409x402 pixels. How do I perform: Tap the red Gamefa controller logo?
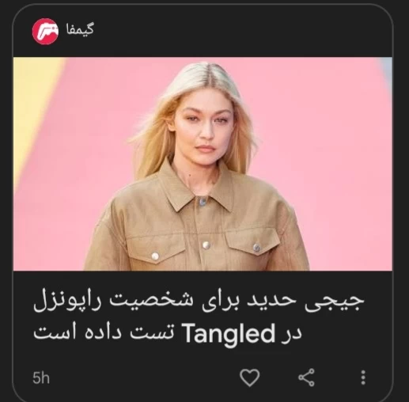[45, 31]
